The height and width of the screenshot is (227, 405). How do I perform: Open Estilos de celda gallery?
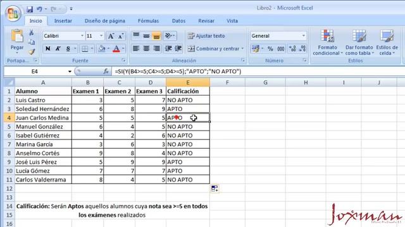[387, 42]
